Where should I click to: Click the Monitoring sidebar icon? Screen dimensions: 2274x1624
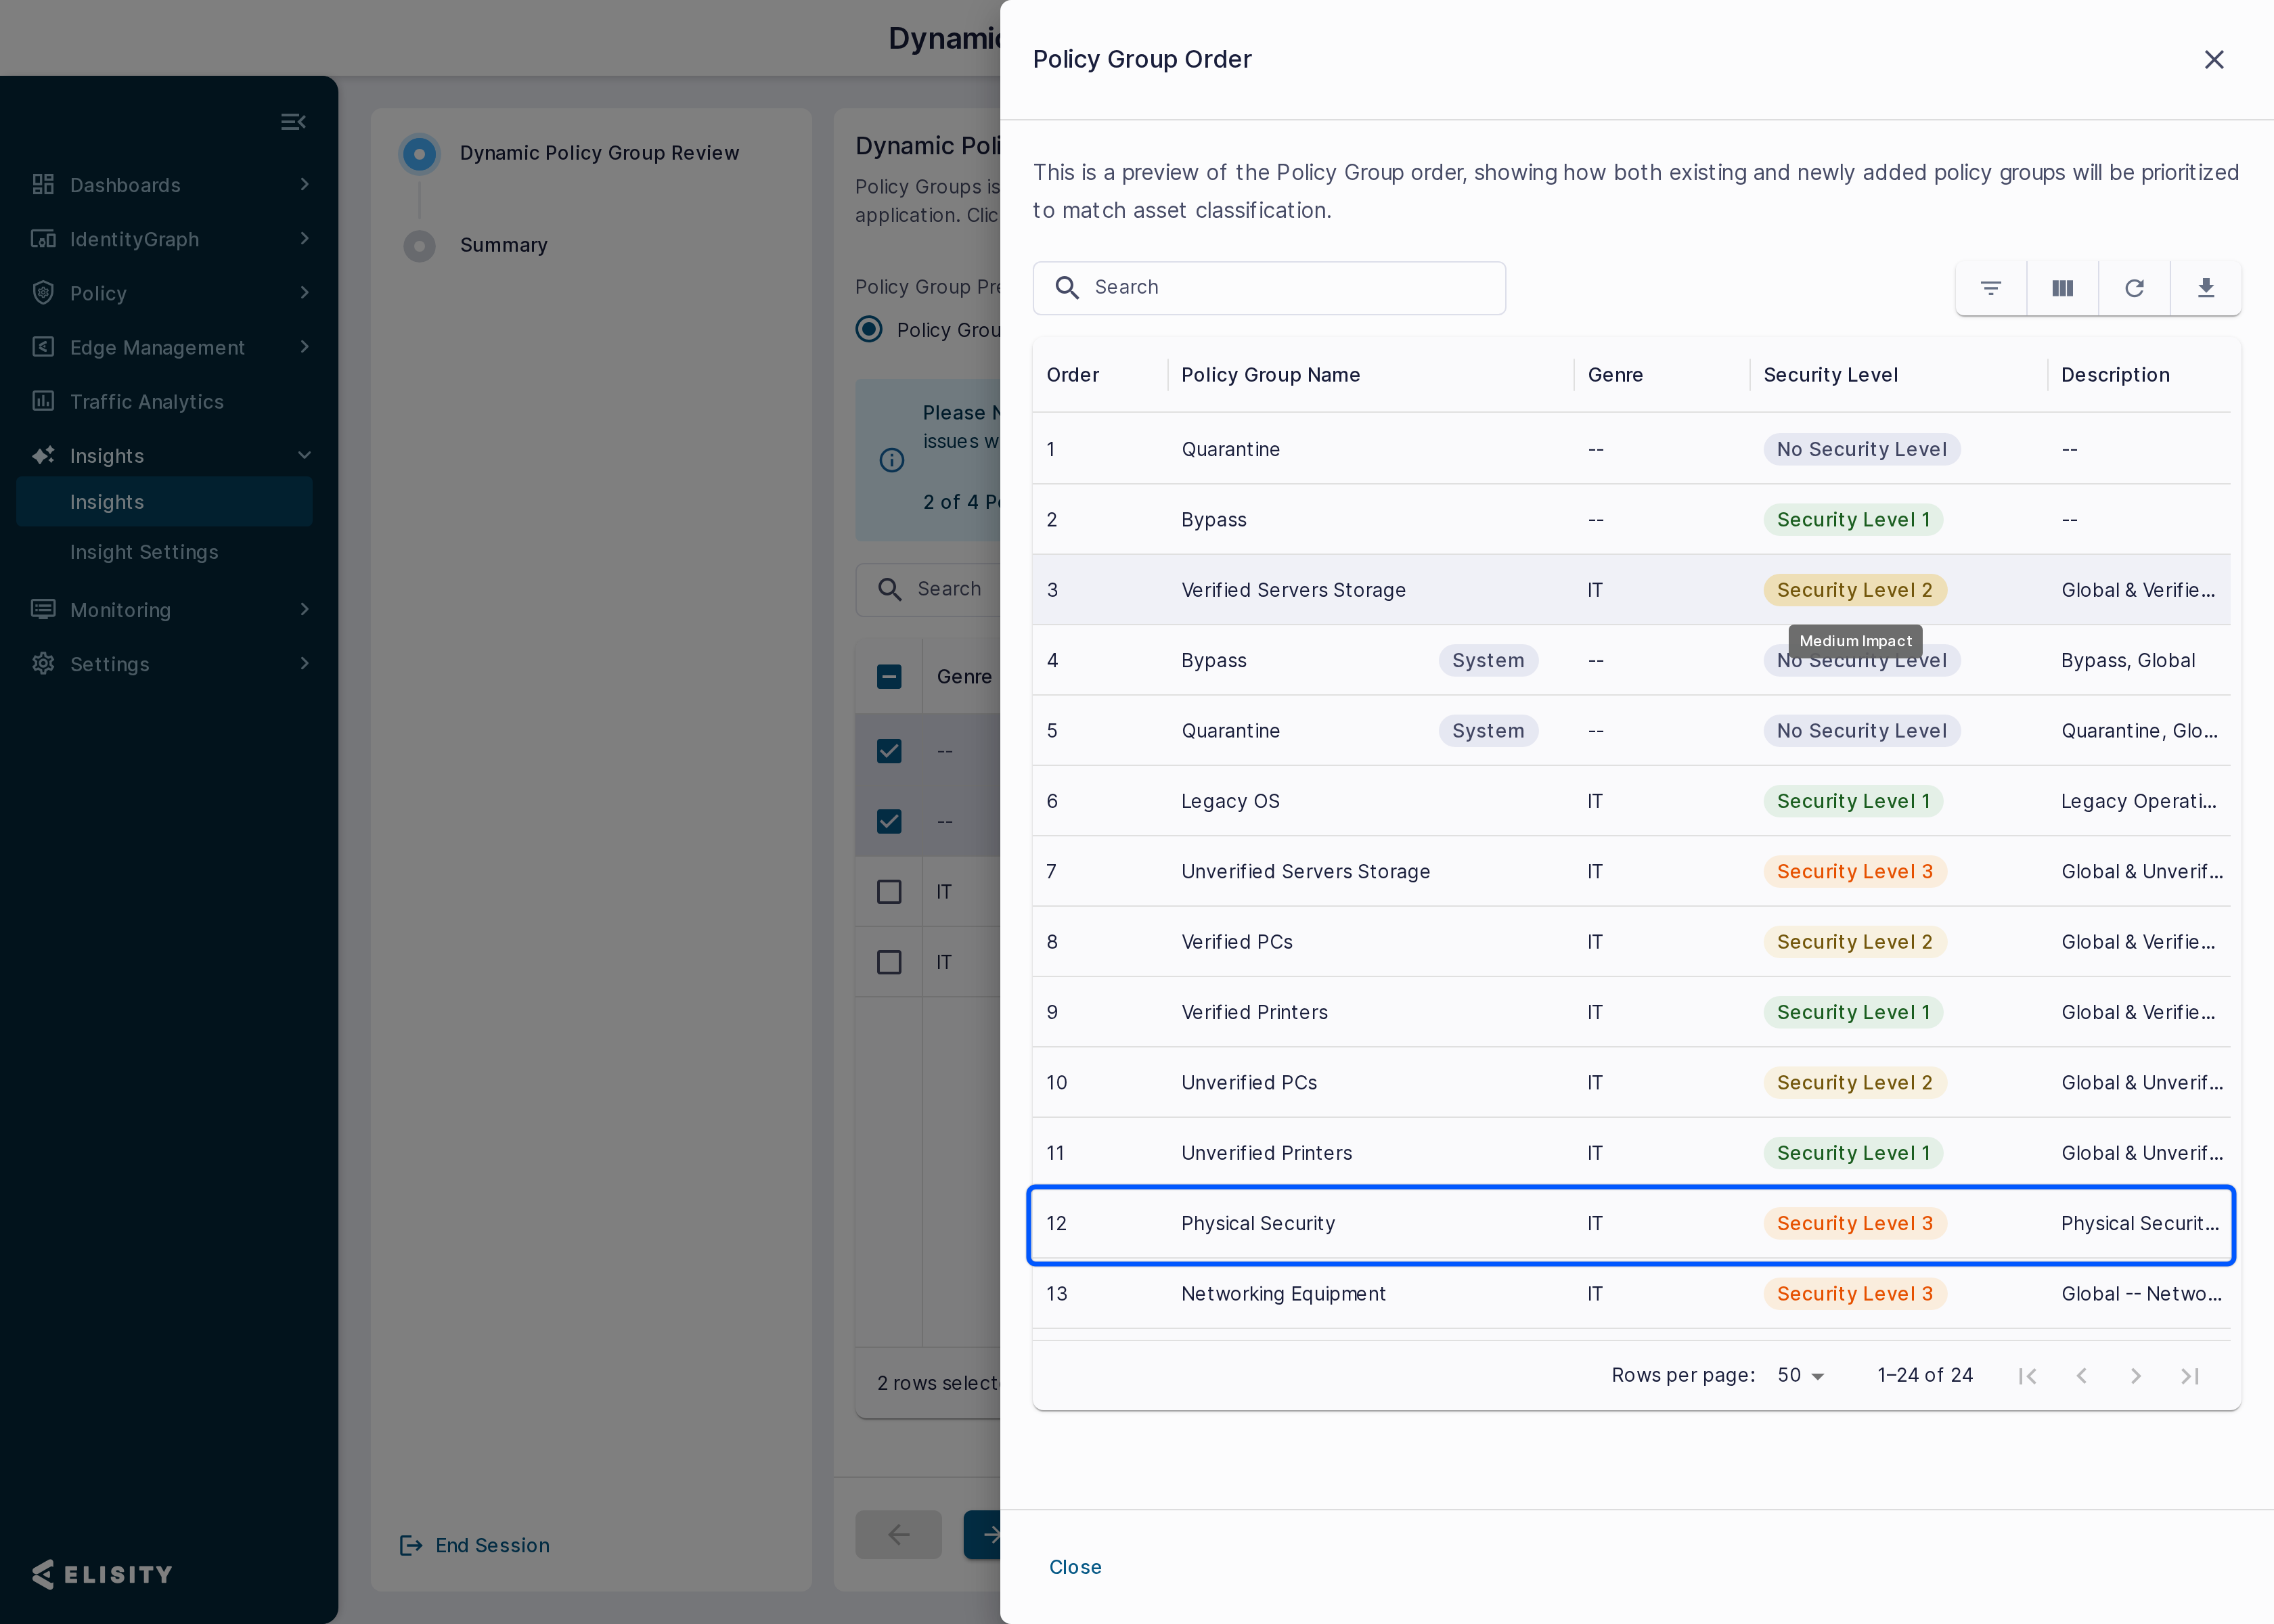click(x=43, y=610)
